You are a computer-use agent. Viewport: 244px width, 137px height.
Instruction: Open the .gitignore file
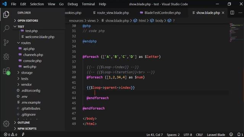(x=29, y=115)
